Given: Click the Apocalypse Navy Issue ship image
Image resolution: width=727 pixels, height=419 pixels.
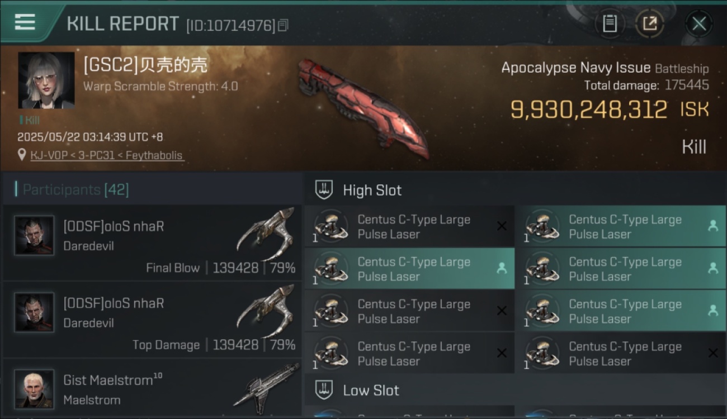Looking at the screenshot, I should coord(363,108).
